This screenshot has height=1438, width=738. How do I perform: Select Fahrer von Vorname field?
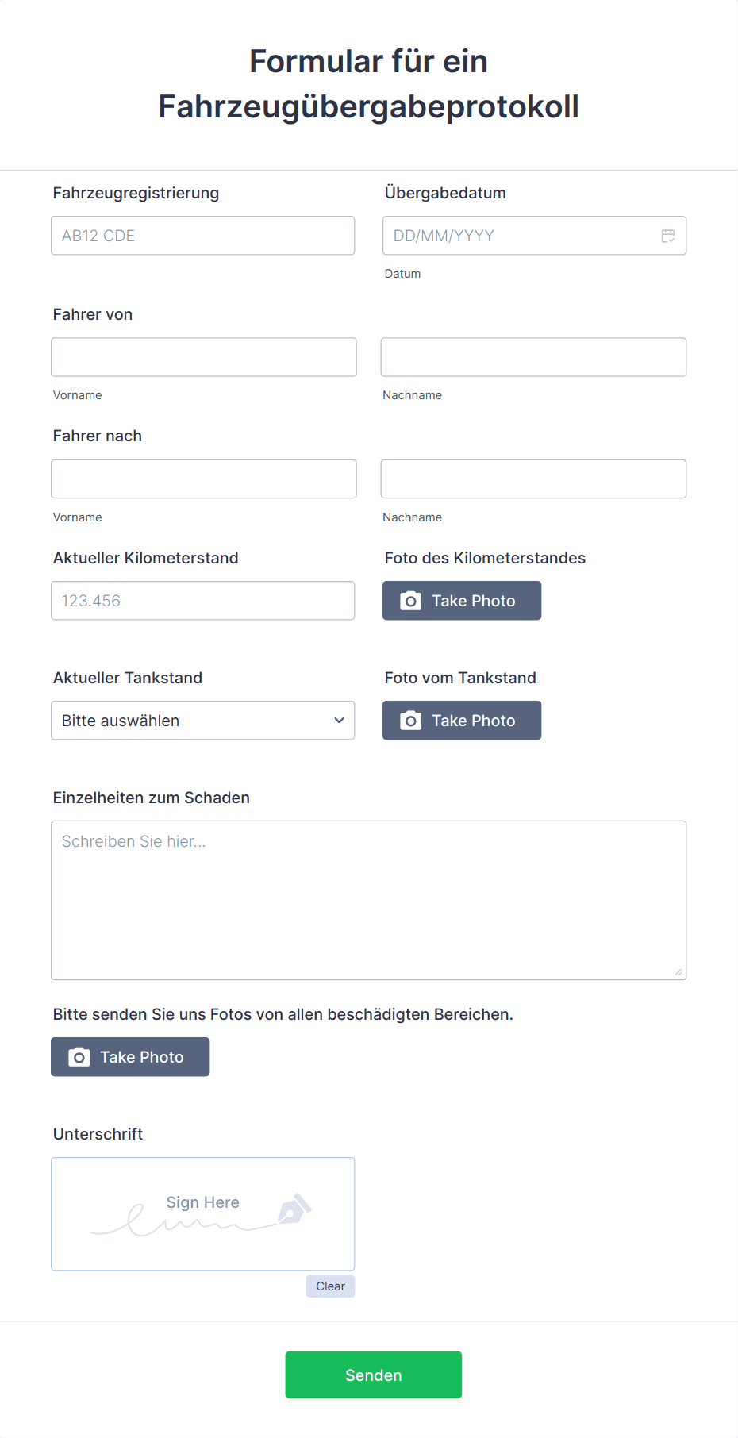(x=204, y=357)
